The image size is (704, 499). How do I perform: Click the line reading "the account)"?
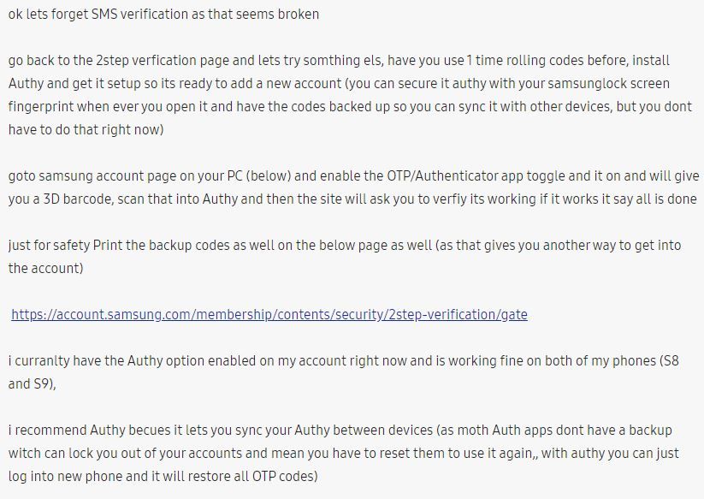pos(45,268)
